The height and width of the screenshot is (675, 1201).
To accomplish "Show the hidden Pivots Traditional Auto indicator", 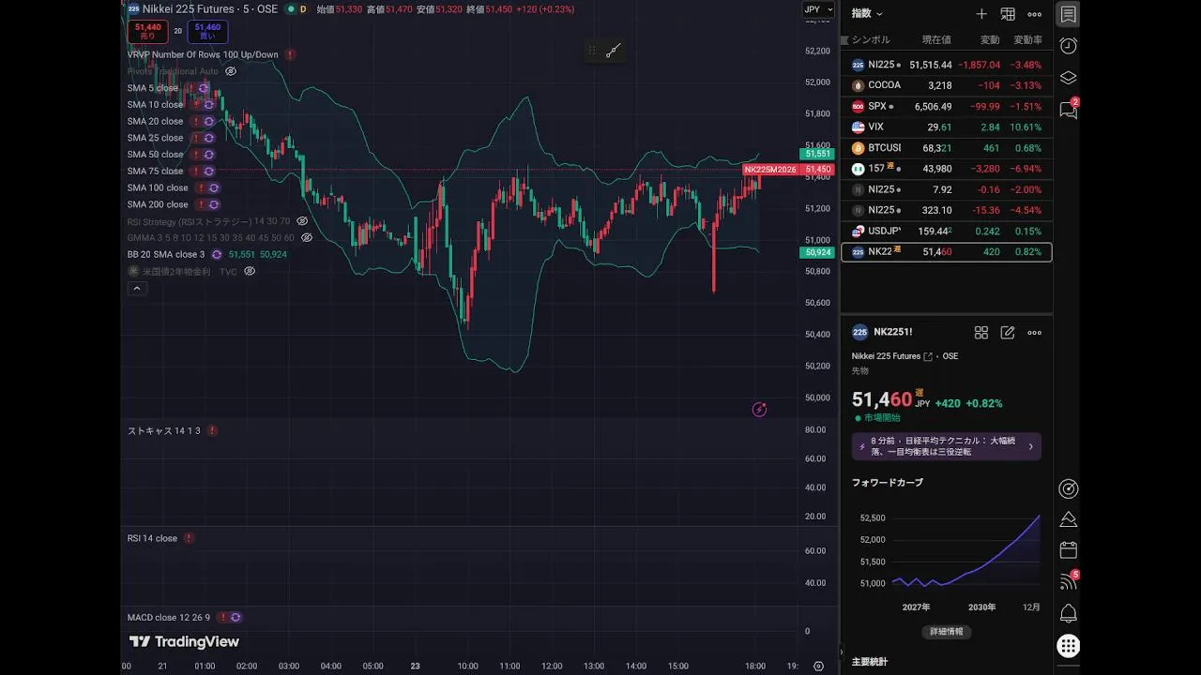I will click(231, 71).
